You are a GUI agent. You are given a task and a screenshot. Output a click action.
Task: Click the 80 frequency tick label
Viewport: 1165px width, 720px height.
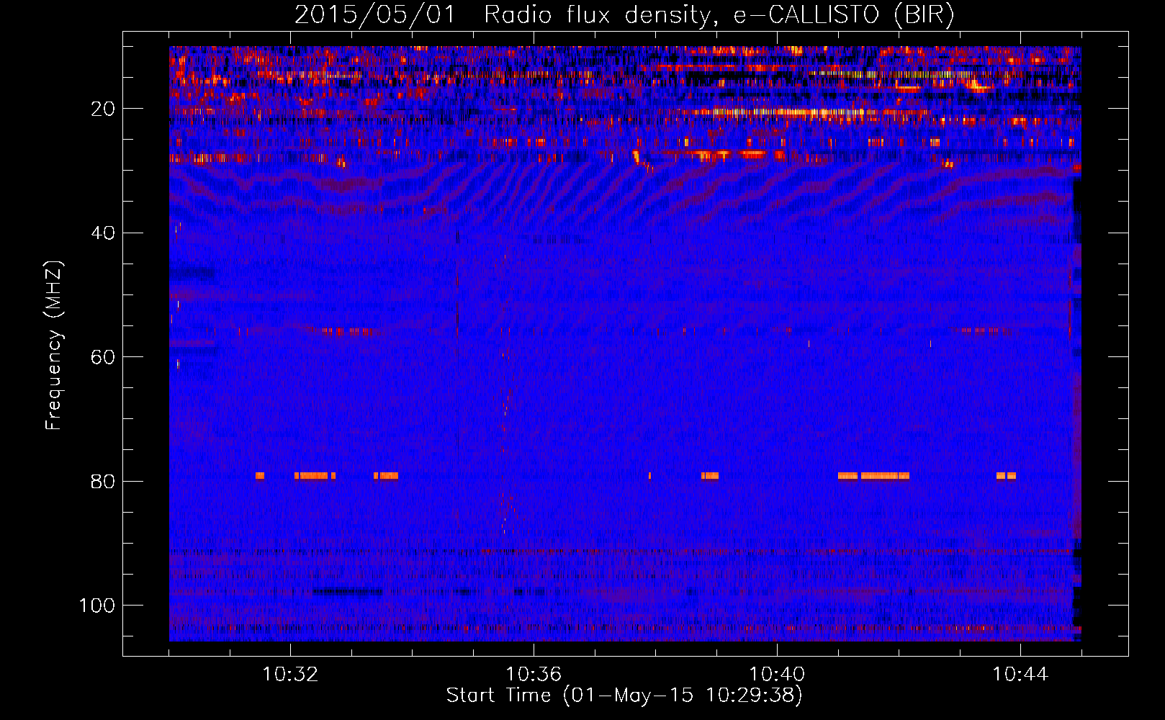103,481
